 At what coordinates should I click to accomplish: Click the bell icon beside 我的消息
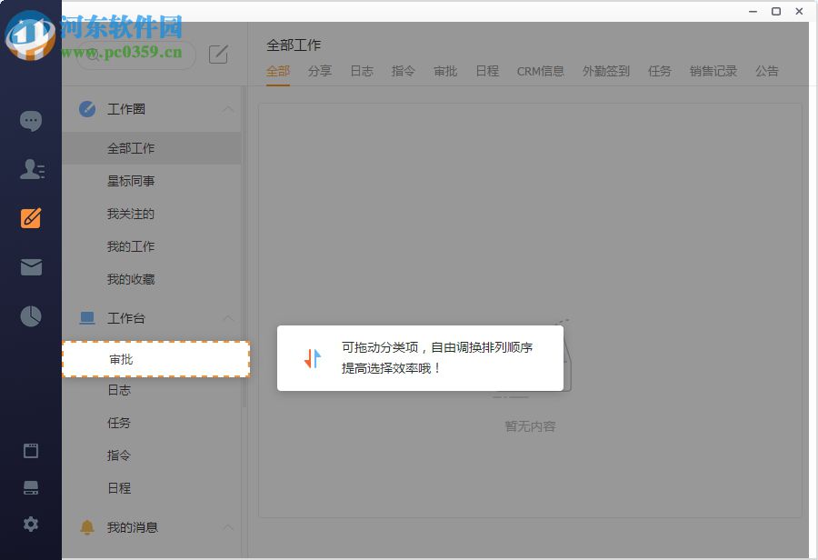pos(87,527)
